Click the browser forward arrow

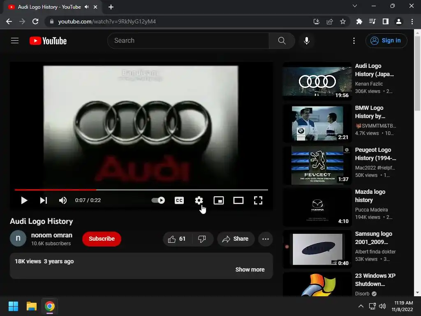[x=22, y=21]
